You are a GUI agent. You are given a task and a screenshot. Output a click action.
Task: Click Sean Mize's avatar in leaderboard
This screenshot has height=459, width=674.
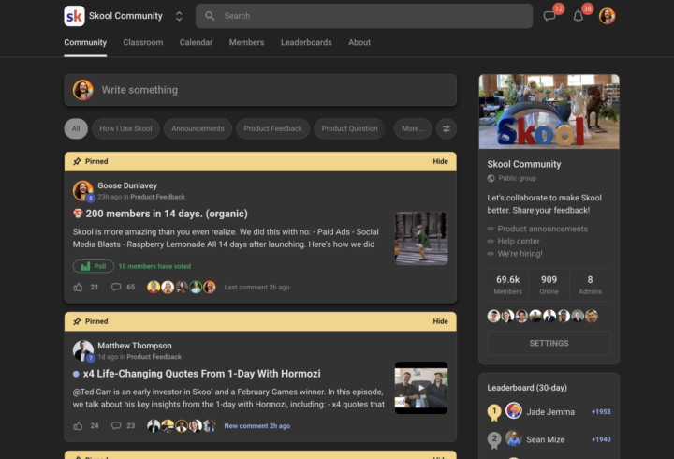pos(514,438)
